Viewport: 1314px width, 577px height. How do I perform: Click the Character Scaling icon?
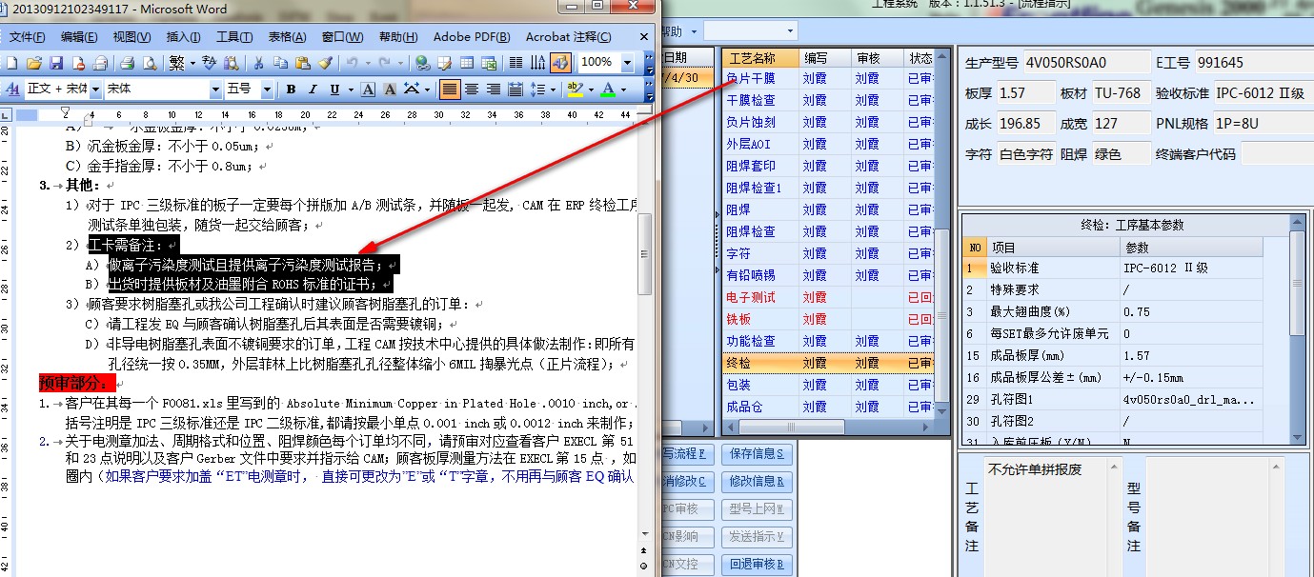pyautogui.click(x=411, y=90)
